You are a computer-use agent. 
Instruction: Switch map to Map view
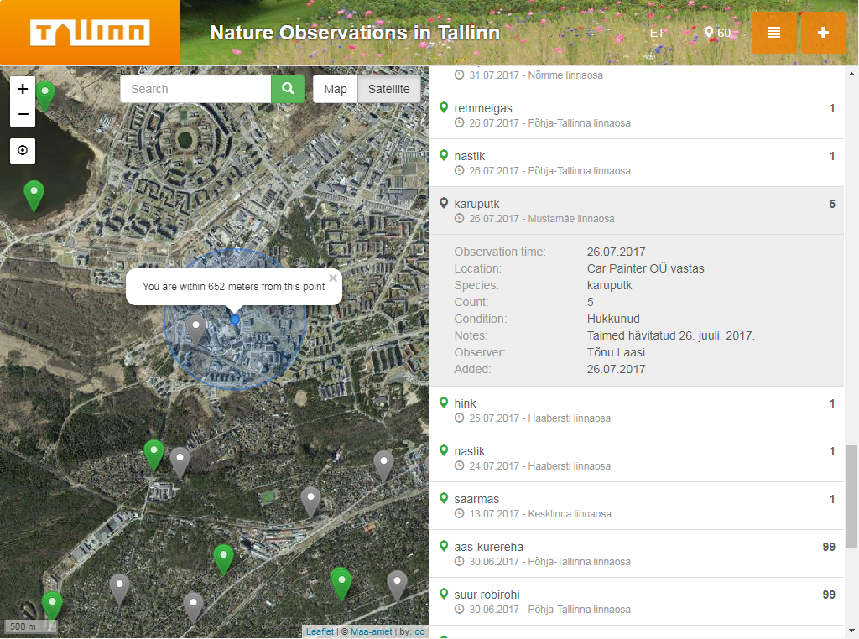[x=335, y=89]
